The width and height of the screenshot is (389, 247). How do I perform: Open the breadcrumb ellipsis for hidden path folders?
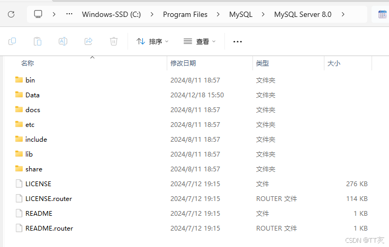69,14
